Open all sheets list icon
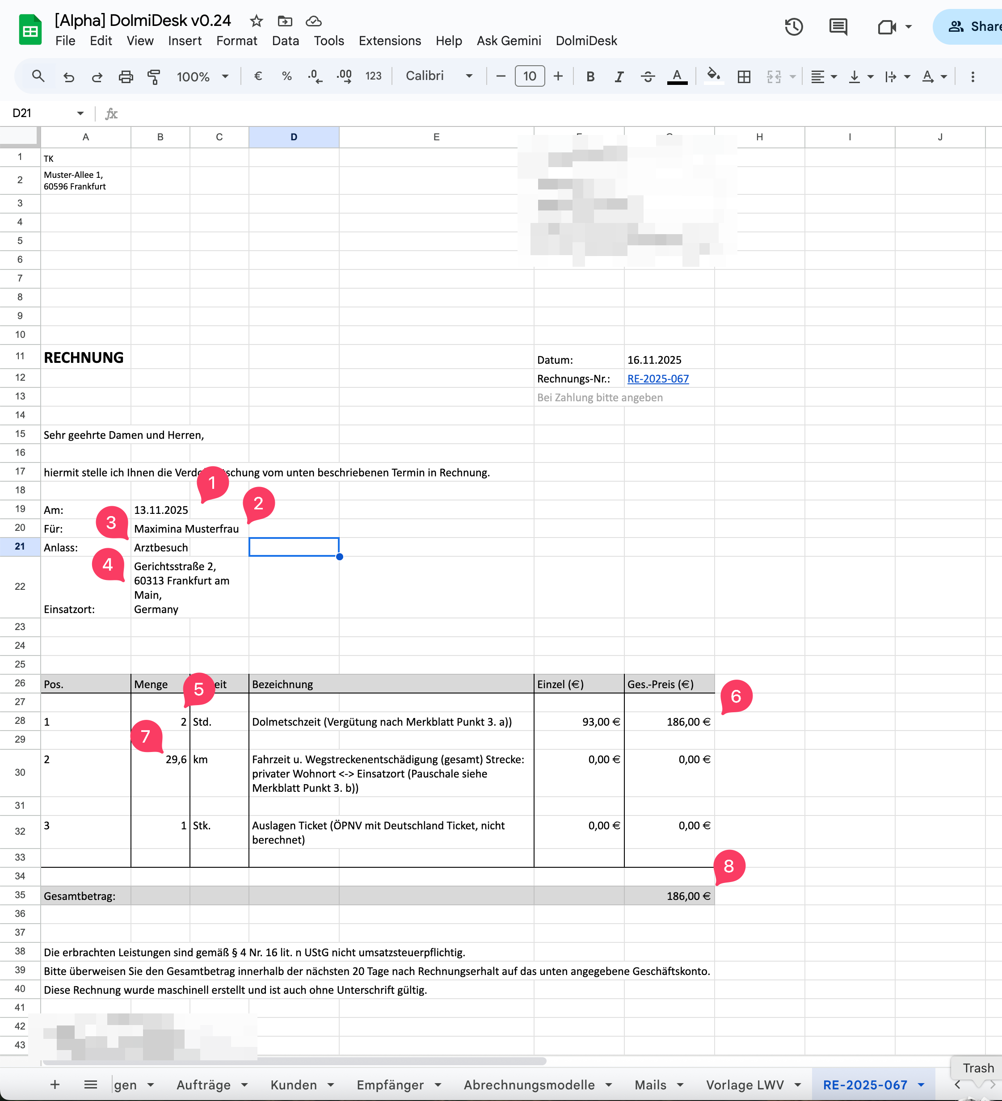 tap(91, 1084)
